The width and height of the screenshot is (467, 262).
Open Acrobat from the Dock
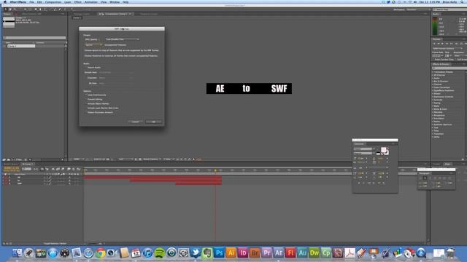[x=350, y=253]
